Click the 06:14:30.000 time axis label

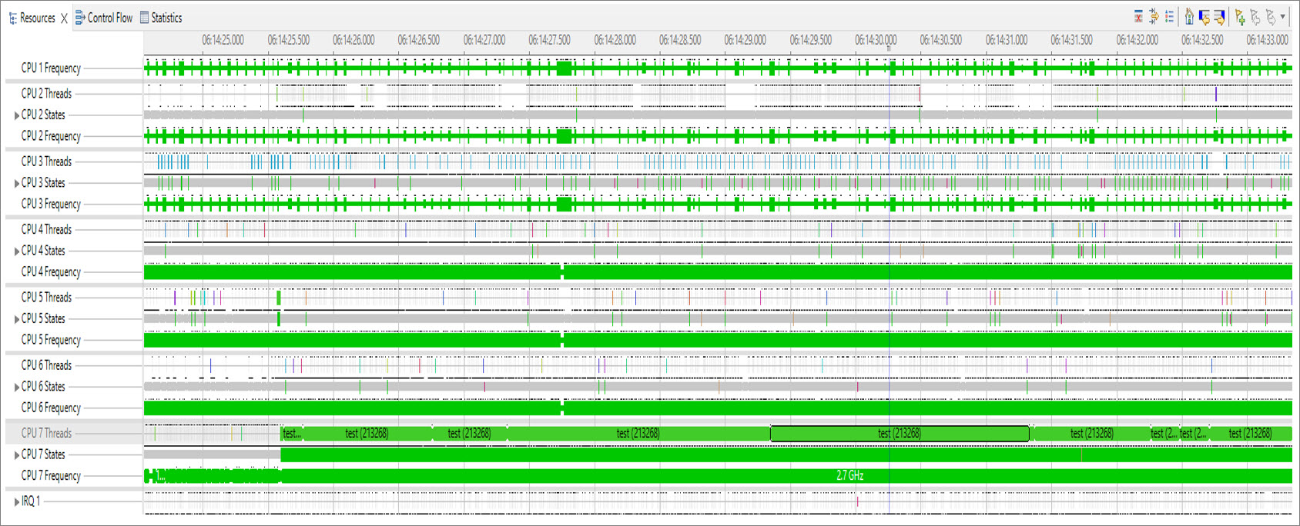876,40
